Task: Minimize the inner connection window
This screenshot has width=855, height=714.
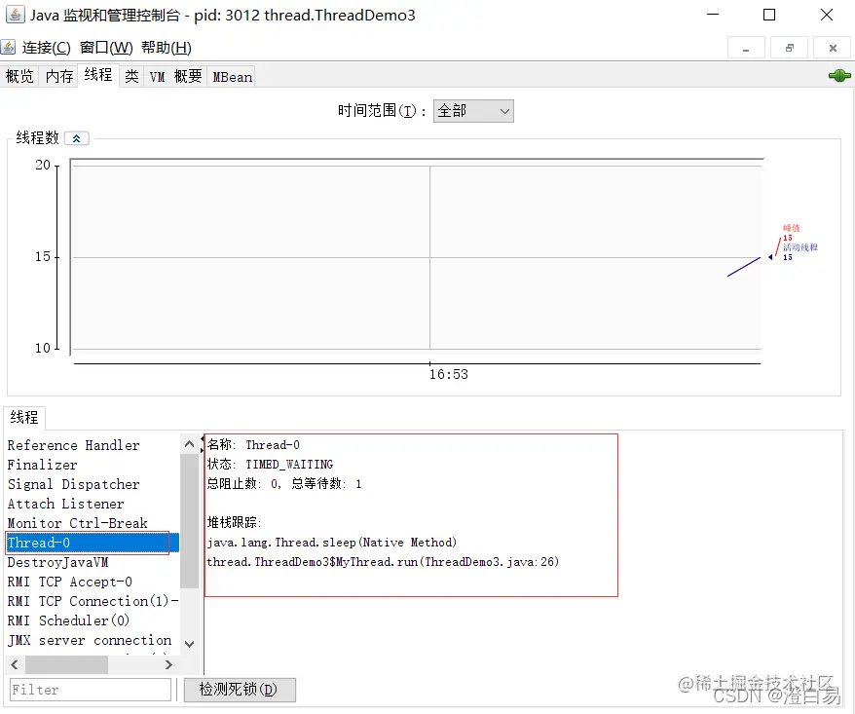Action: [746, 48]
